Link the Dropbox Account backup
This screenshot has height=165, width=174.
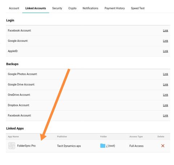(165, 105)
